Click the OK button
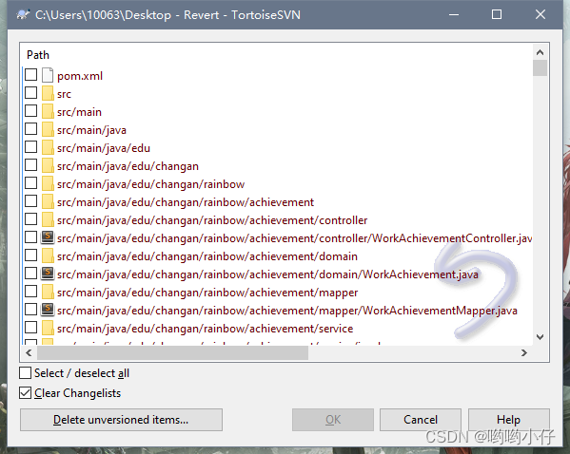Screen dimensions: 570x454 pos(333,420)
